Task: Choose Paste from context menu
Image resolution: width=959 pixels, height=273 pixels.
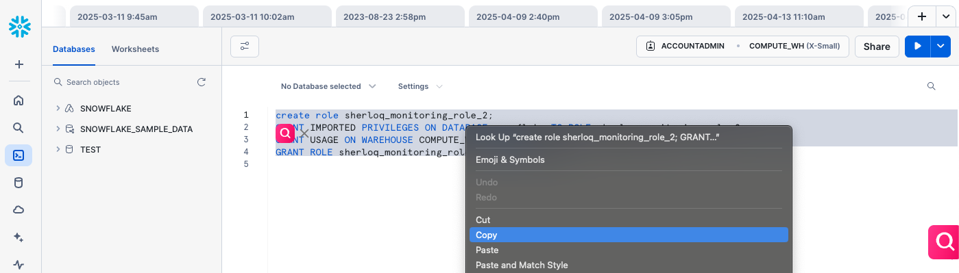Action: coord(629,250)
